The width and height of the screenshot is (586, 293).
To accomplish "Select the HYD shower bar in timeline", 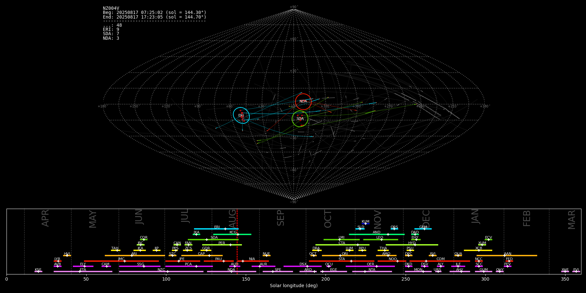I will pos(412,245).
